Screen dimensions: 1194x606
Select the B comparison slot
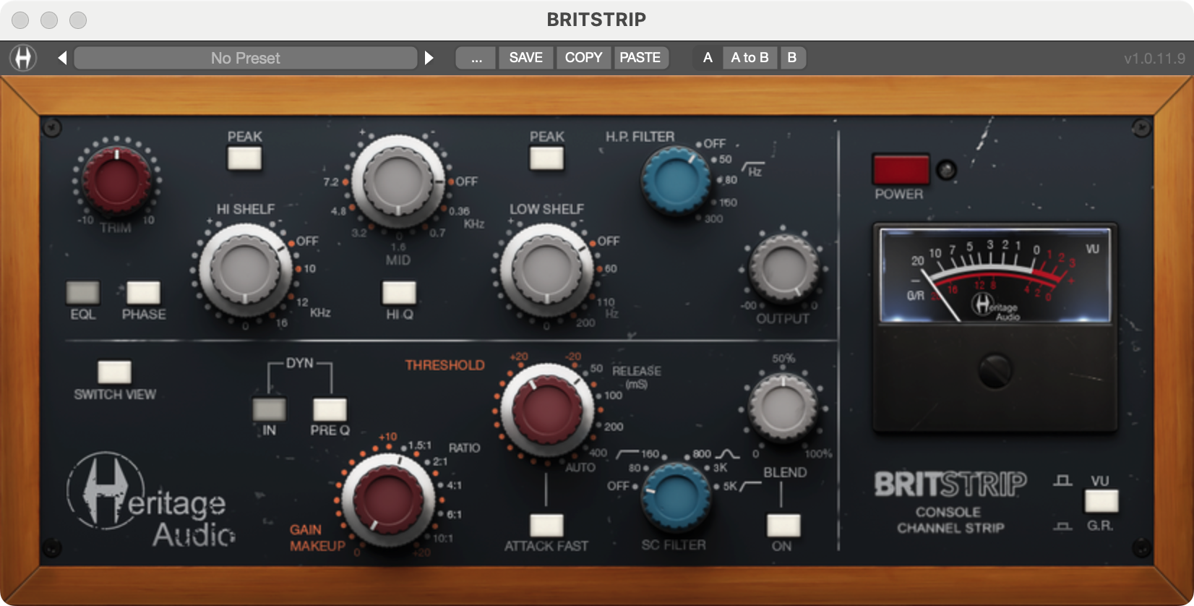coord(792,58)
